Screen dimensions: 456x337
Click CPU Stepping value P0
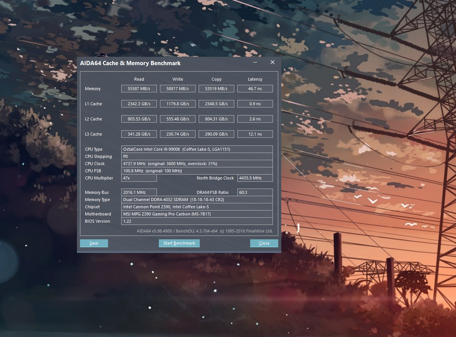click(197, 156)
